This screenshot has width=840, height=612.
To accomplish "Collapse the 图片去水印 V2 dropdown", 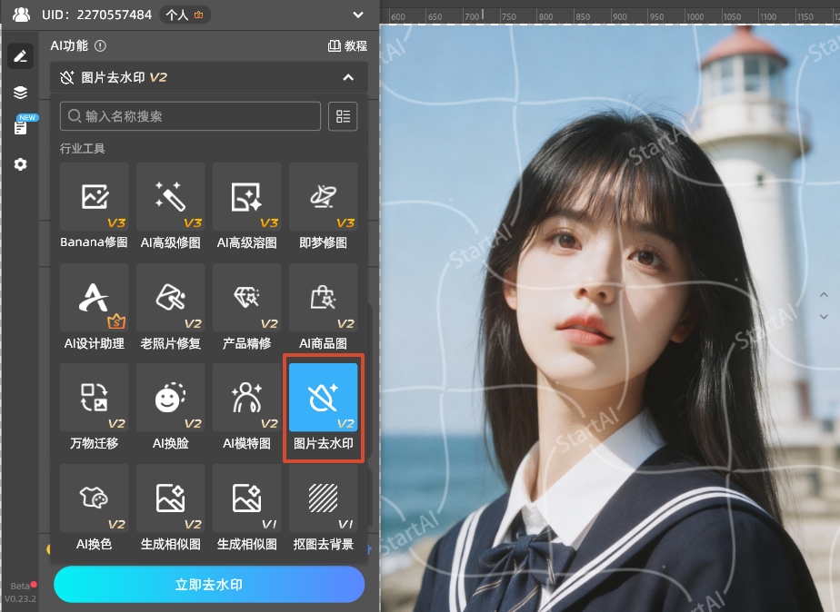I will pyautogui.click(x=348, y=78).
